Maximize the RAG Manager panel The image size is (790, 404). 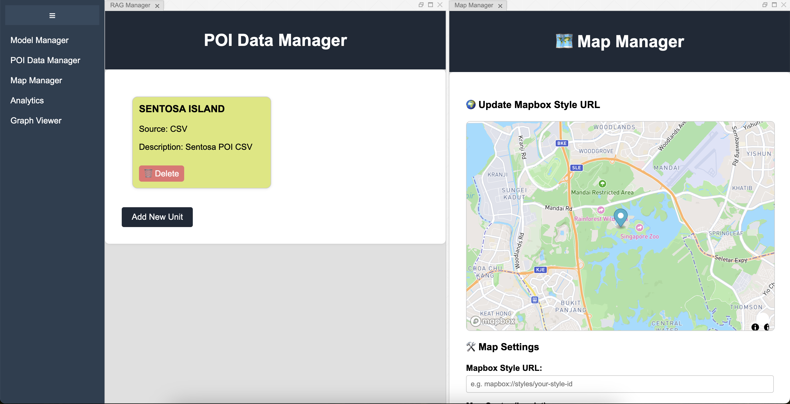(x=430, y=5)
